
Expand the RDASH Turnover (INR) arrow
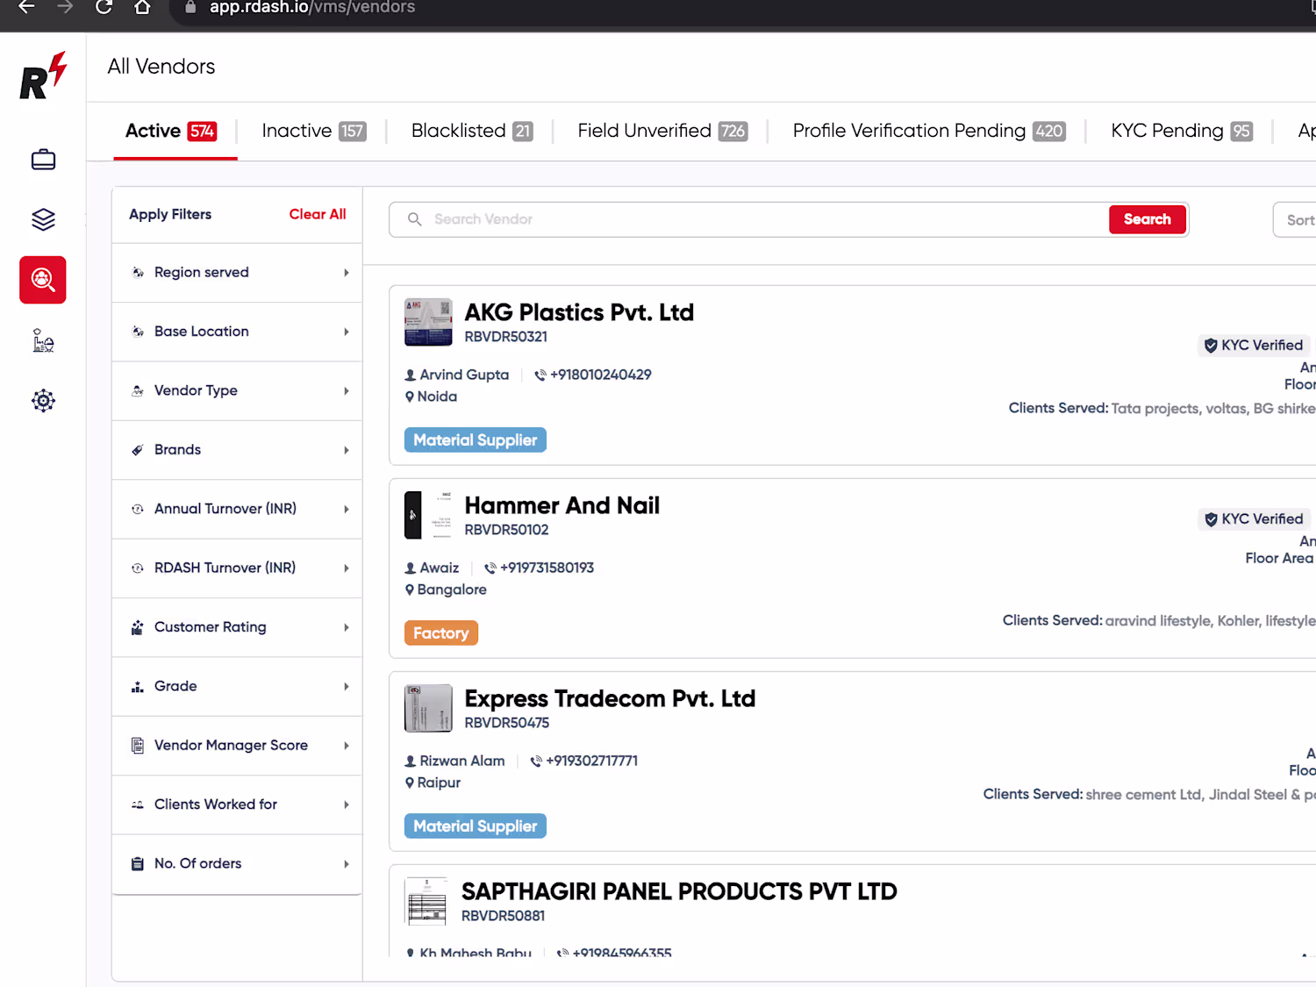tap(347, 569)
